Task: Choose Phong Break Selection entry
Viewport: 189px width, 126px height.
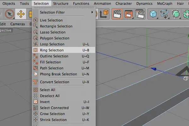Action: pos(64,74)
